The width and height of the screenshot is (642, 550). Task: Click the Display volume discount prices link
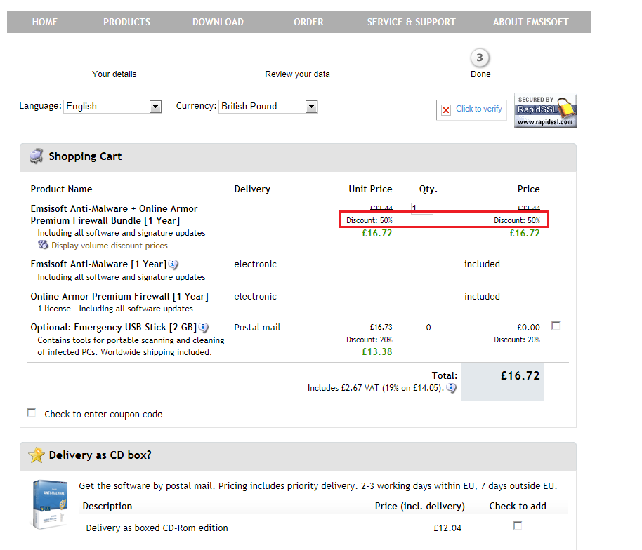coord(110,246)
